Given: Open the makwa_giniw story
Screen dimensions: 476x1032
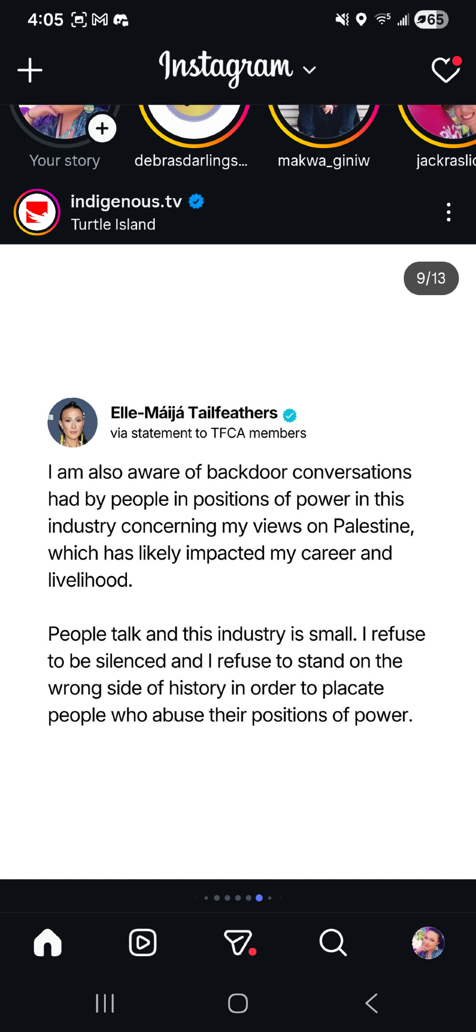Looking at the screenshot, I should [324, 123].
